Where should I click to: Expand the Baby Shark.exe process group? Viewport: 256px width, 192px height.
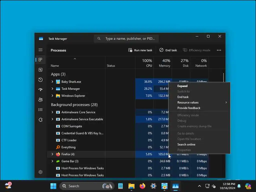[x=52, y=82]
